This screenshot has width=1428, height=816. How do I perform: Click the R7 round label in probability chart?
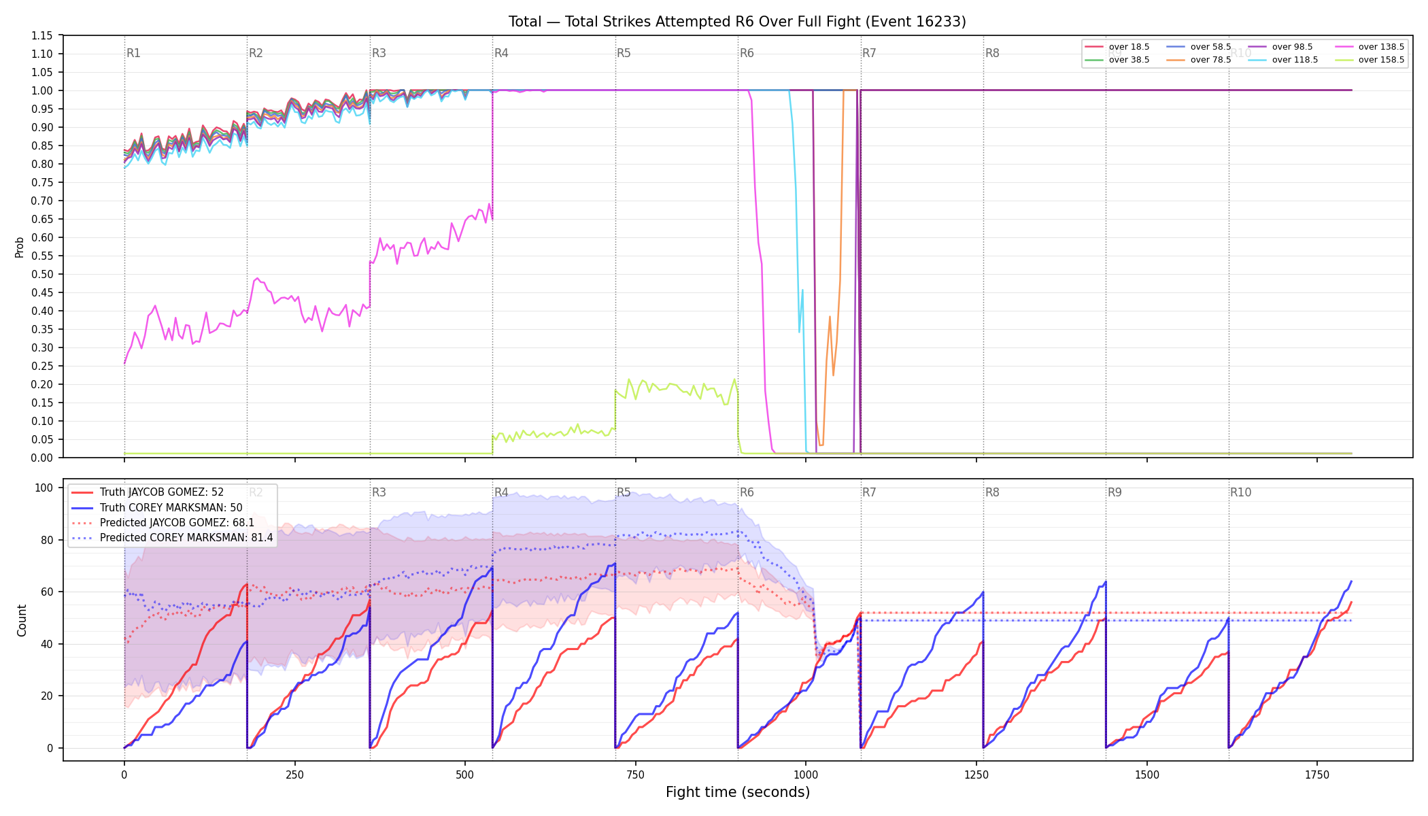coord(869,53)
